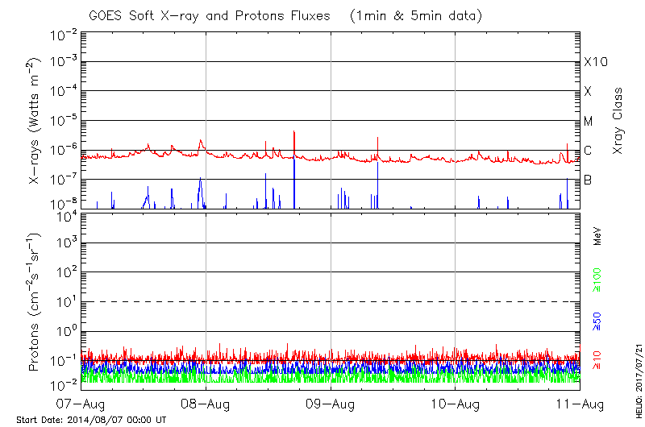Click the C flare class label

tap(588, 151)
